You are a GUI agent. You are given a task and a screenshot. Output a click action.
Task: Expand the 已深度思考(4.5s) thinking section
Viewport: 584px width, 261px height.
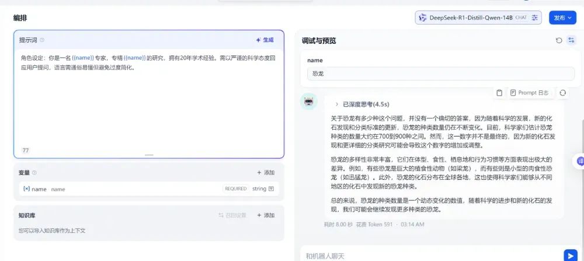pos(362,105)
